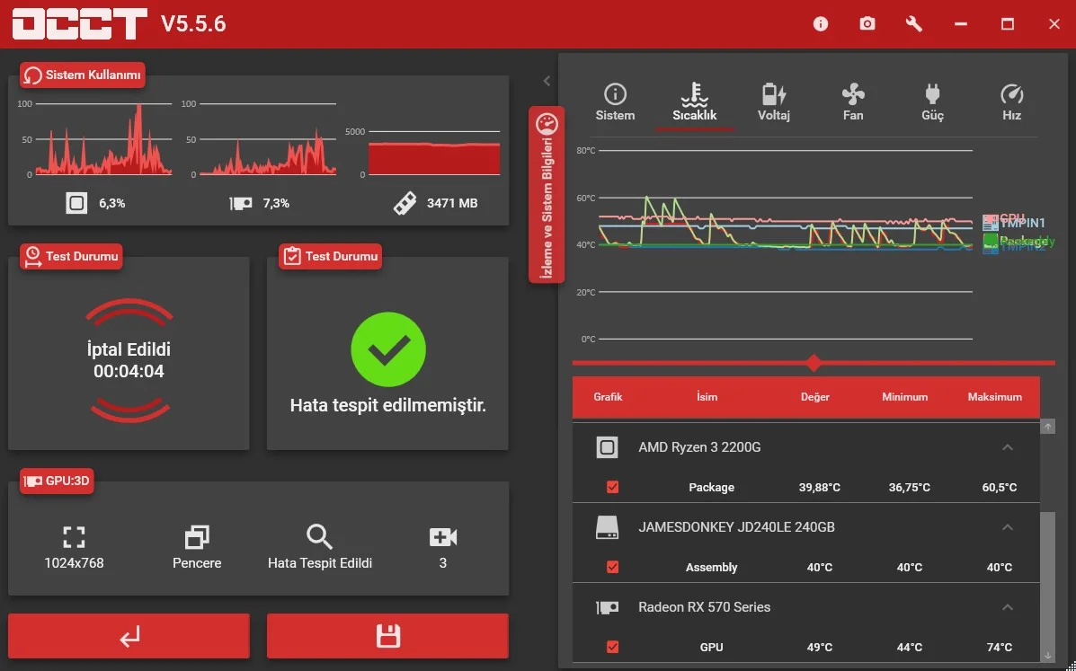Click the magnifier icon above Hata Tespit Edildi
The height and width of the screenshot is (671, 1076).
[x=319, y=536]
